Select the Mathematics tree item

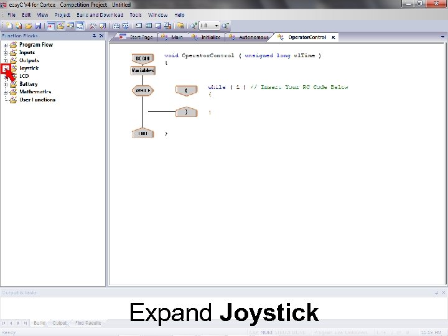[35, 91]
